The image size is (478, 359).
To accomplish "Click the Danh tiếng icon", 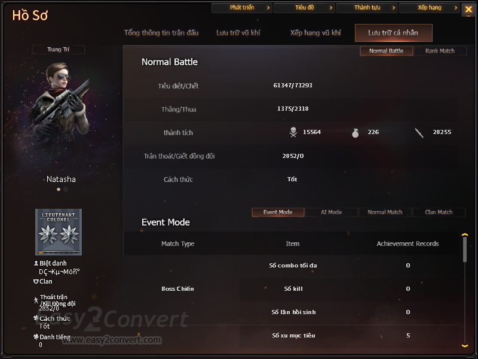I will click(x=36, y=337).
